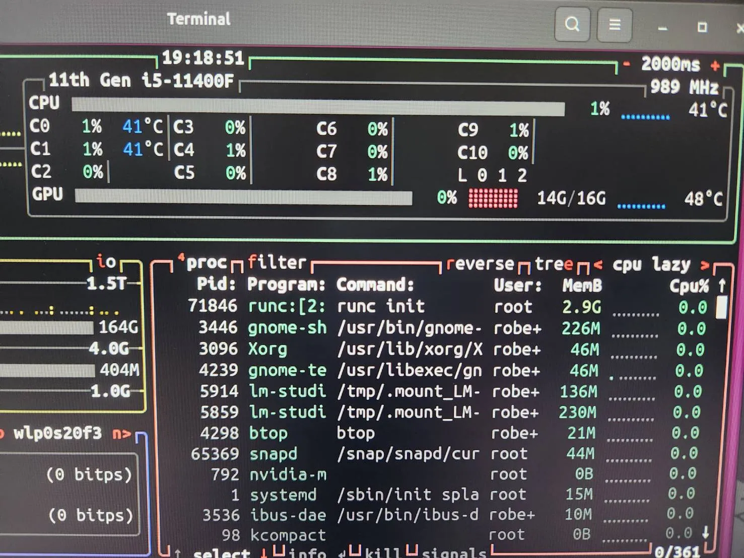Select next sort column with right arrow
This screenshot has height=558, width=744.
point(705,265)
